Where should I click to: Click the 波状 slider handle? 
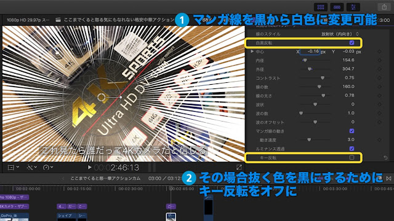[x=315, y=104]
